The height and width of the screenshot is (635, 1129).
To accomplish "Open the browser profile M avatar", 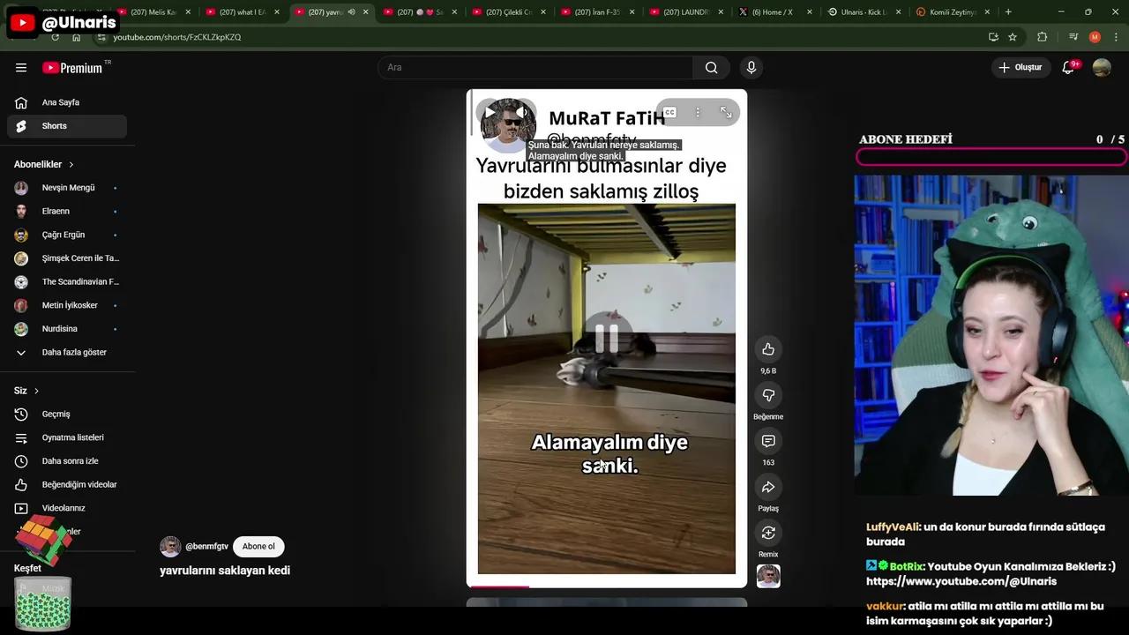I will coord(1095,37).
